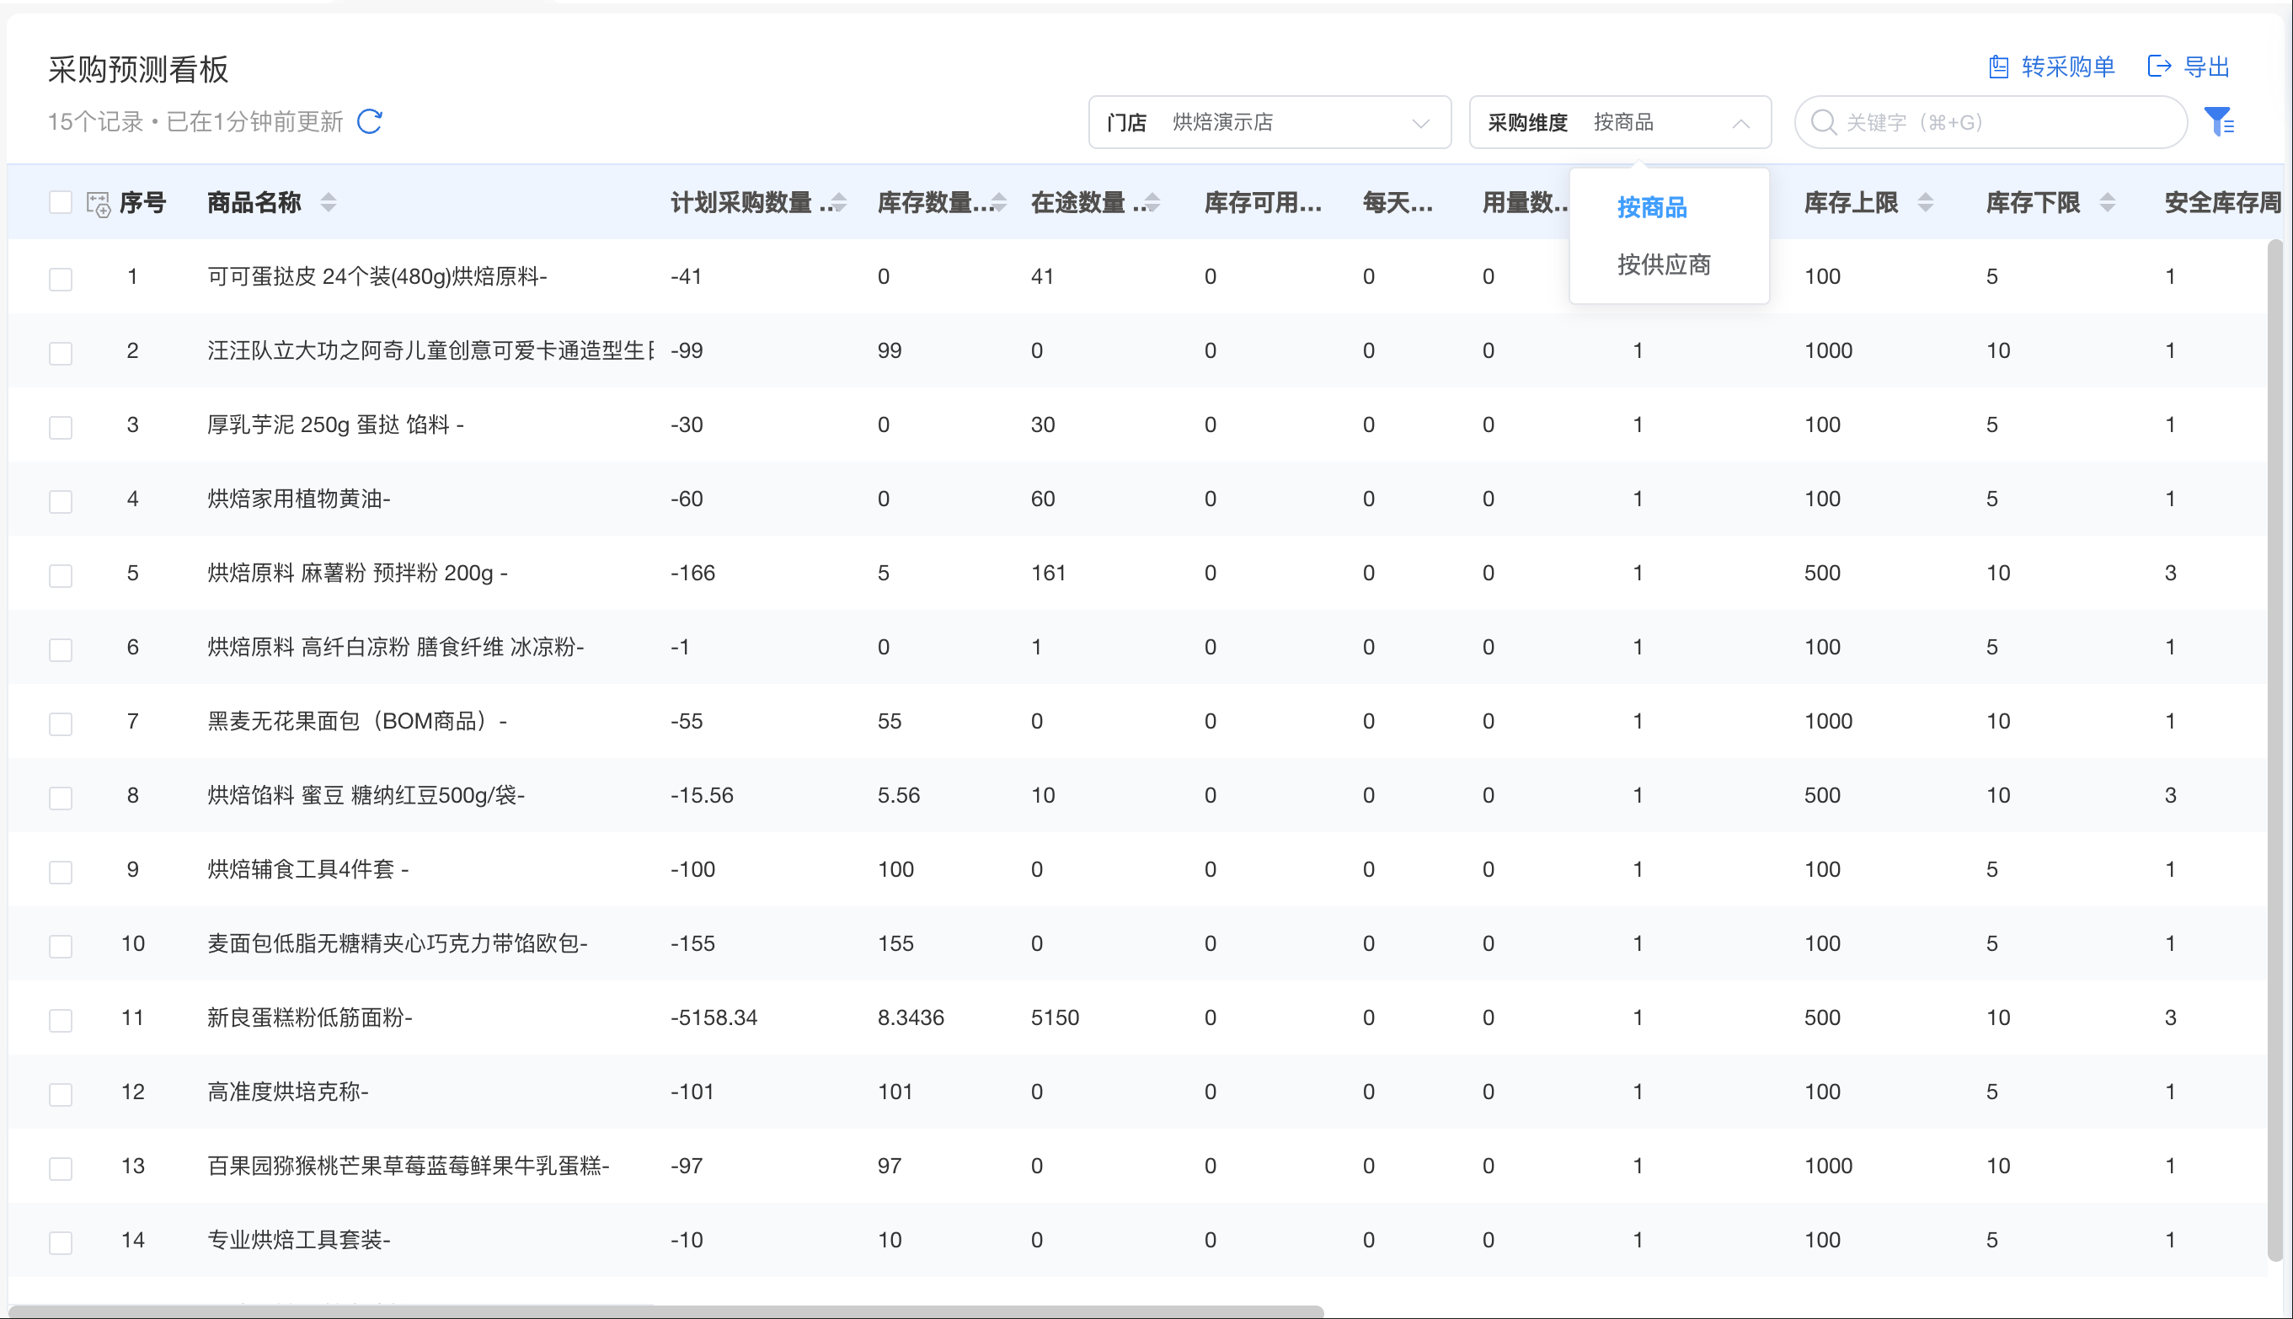The image size is (2293, 1319).
Task: Open the 门店 store dropdown
Action: [x=1269, y=122]
